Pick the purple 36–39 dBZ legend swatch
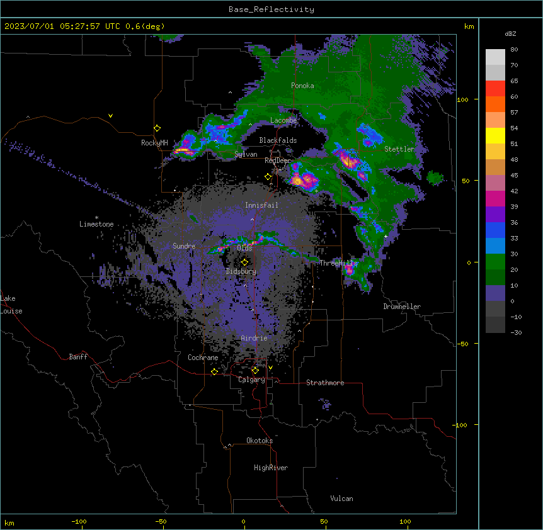 pyautogui.click(x=495, y=215)
